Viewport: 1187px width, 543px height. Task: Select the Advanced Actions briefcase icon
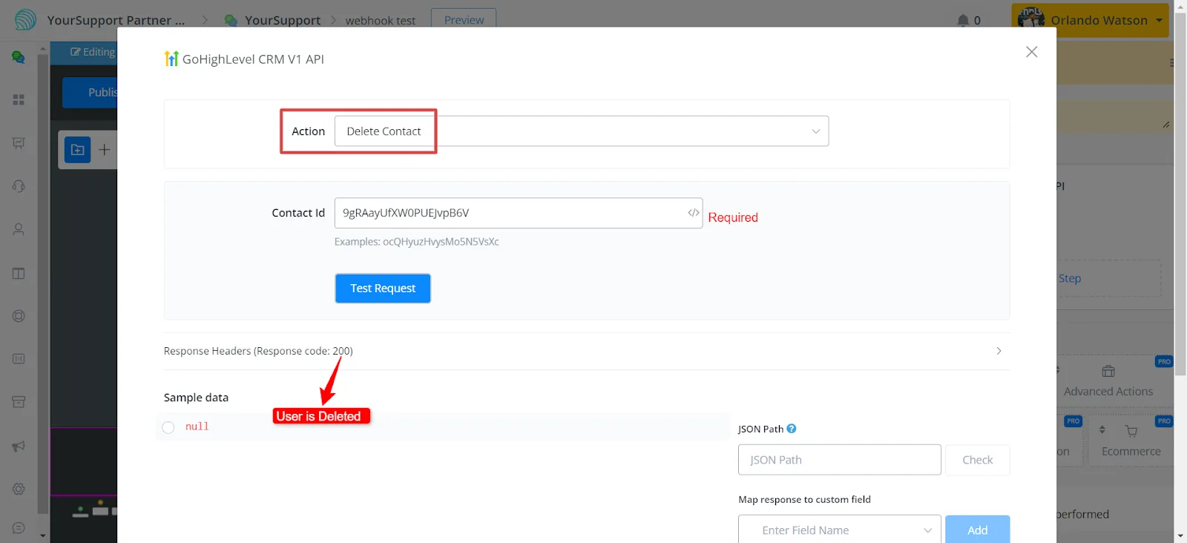point(1108,371)
